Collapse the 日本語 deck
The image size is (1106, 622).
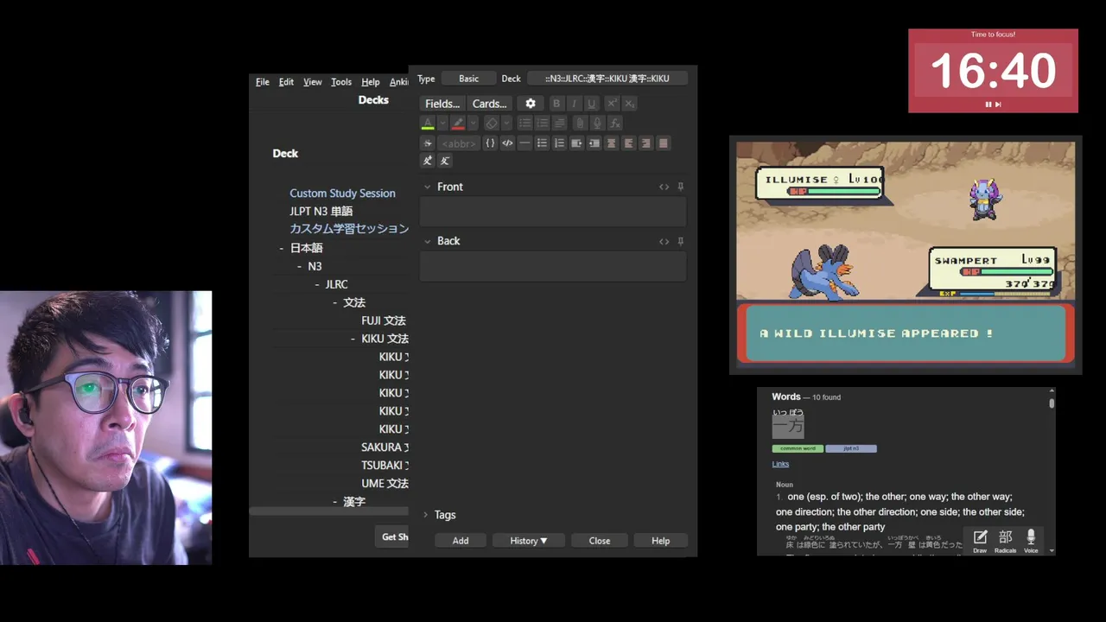pos(282,248)
